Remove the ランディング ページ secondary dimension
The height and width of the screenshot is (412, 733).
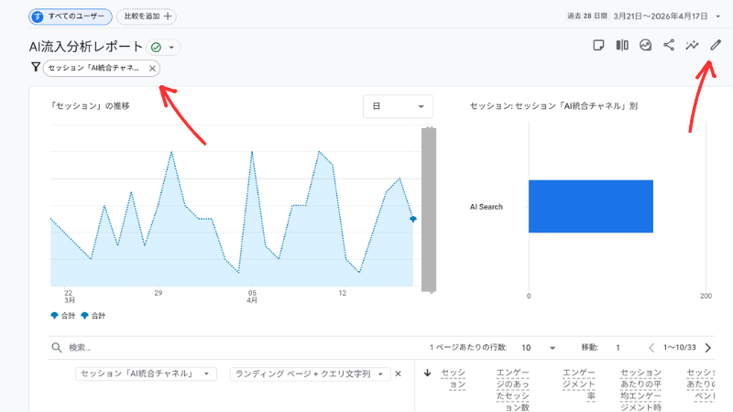398,374
